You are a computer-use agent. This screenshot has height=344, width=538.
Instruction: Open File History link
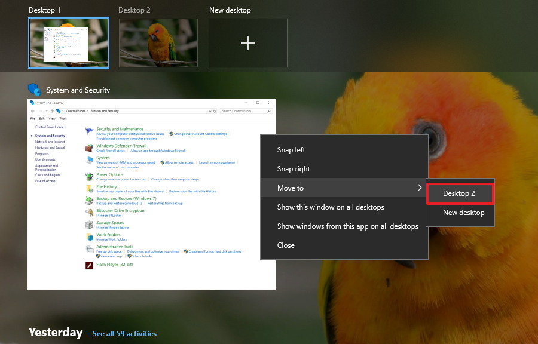[106, 187]
